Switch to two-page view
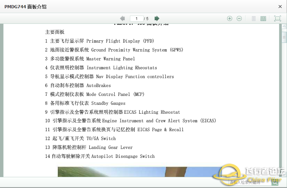This screenshot has width=287, height=188. coord(263,18)
